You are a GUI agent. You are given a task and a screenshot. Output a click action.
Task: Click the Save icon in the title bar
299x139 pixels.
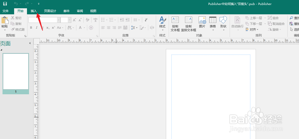coord(5,4)
